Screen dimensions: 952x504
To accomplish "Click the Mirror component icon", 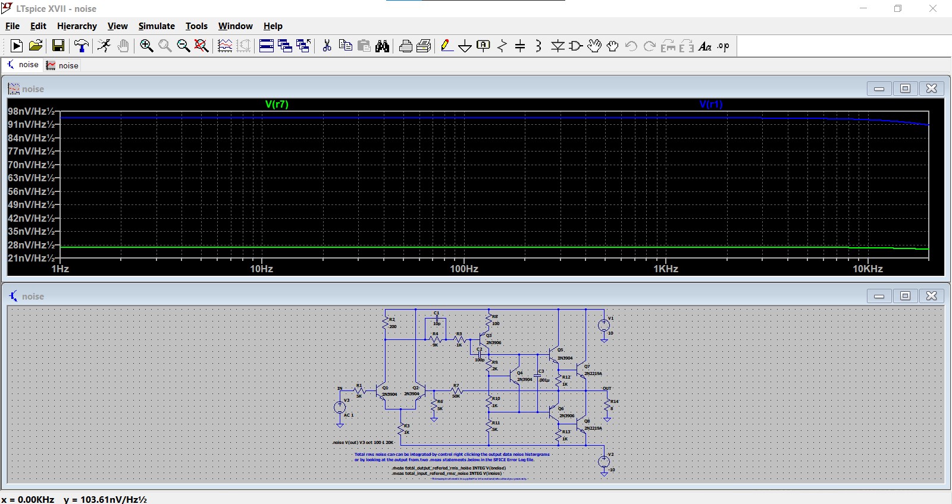I will pos(687,46).
